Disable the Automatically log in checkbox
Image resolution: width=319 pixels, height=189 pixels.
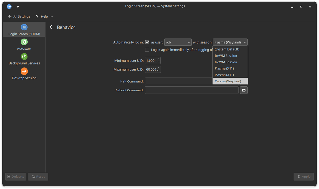(147, 42)
